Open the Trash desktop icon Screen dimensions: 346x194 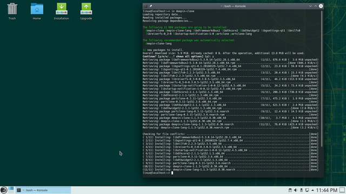coord(12,11)
